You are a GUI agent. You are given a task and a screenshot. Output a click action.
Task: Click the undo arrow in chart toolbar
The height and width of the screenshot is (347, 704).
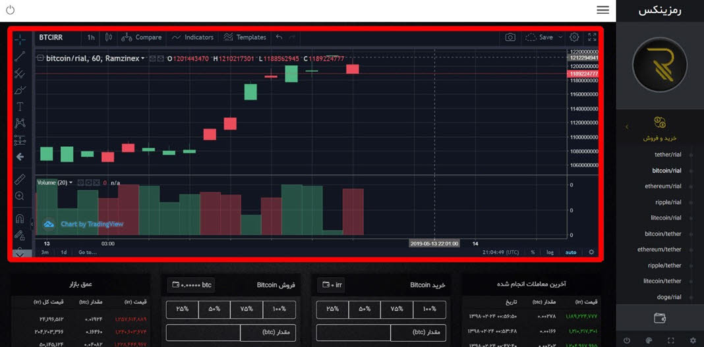click(x=279, y=38)
